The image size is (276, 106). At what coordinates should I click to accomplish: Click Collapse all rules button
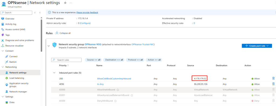[x=63, y=33]
